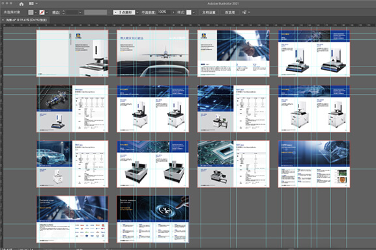Open the 不透明度 opacity panel link
Image resolution: width=376 pixels, height=250 pixels.
coord(148,12)
